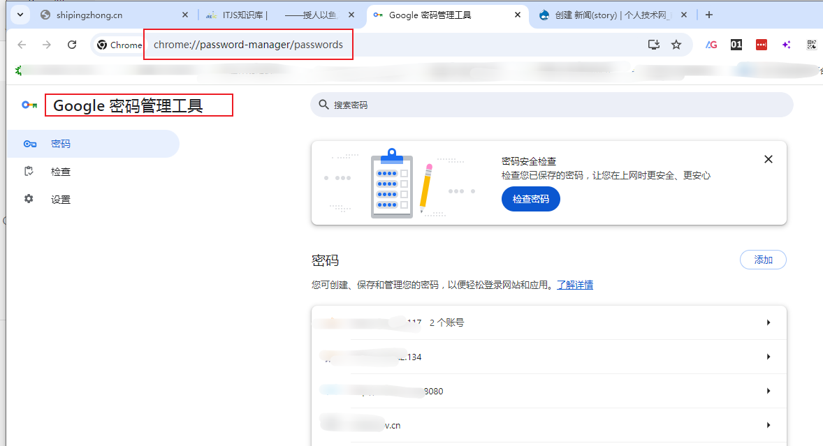Open the 01 extension icon
Screen dimensions: 823x446
pyautogui.click(x=736, y=45)
